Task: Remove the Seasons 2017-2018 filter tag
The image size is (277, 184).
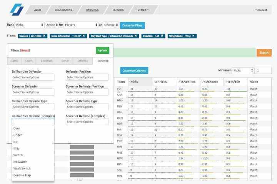Action: pyautogui.click(x=44, y=36)
